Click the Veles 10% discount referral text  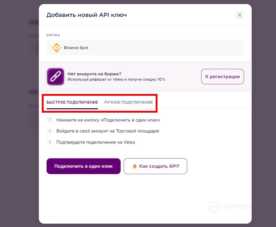[x=116, y=79]
